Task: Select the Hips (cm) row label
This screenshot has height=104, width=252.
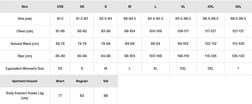Action: tap(25, 56)
